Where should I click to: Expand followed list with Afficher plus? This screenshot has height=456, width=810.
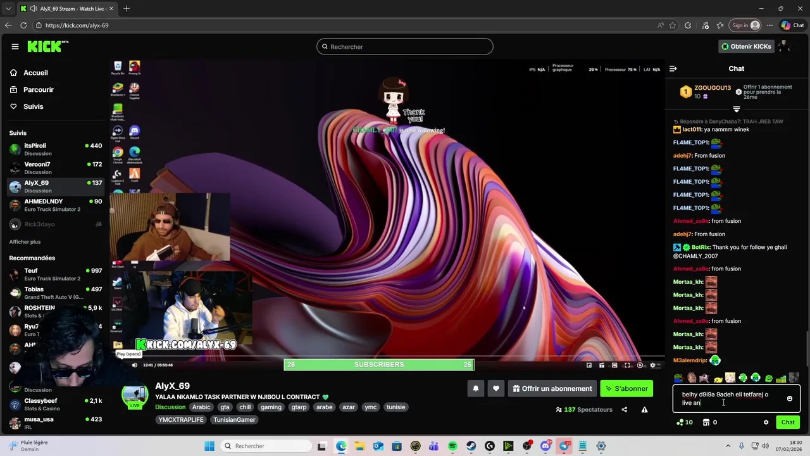coord(25,242)
